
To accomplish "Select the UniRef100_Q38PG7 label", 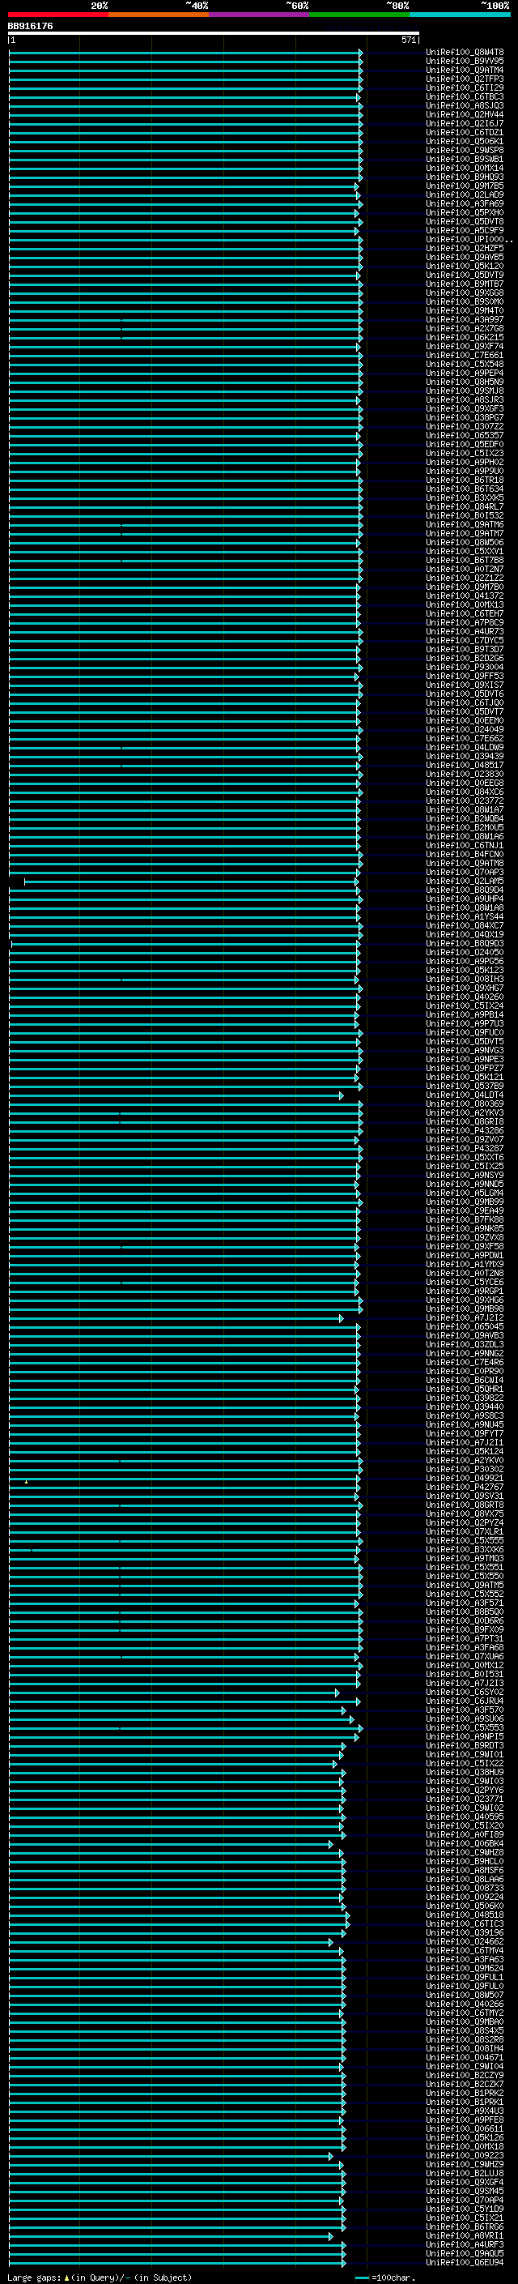I will 465,417.
